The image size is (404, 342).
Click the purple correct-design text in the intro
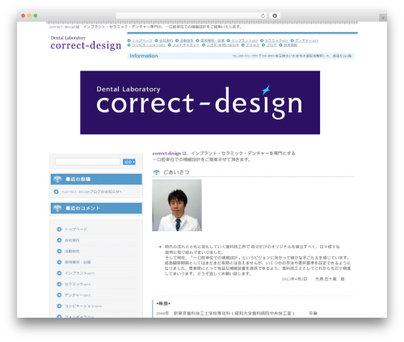tap(166, 154)
